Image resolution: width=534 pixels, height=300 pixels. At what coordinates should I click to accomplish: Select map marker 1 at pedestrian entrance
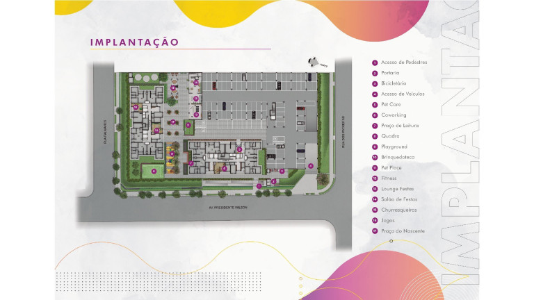259,186
